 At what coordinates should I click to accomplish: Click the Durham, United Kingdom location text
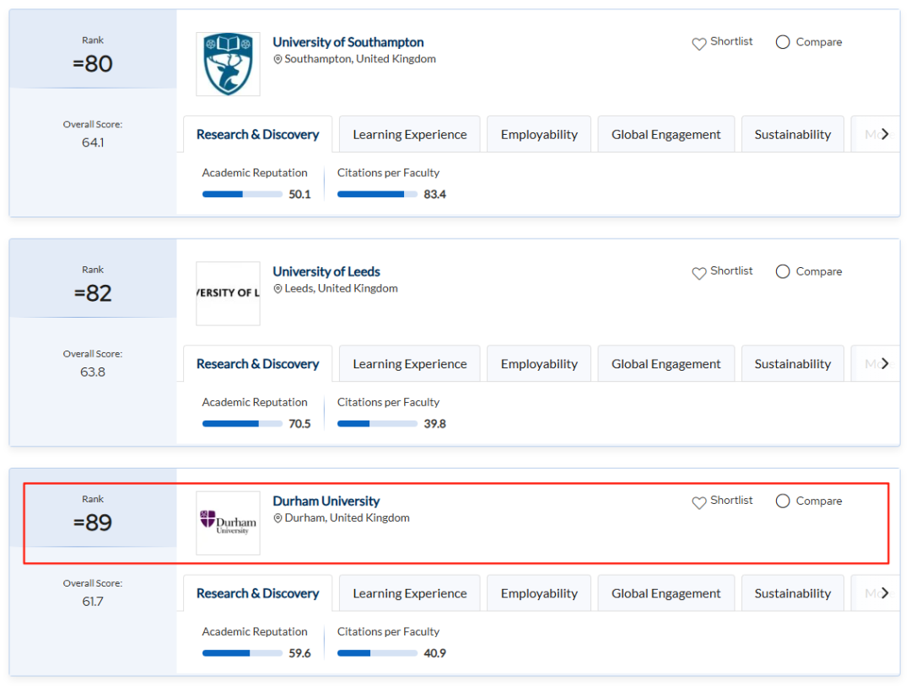pos(347,517)
